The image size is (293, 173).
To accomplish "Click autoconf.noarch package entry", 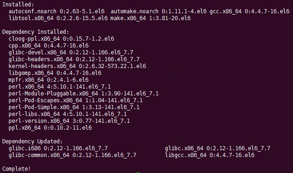I will click(57, 11).
